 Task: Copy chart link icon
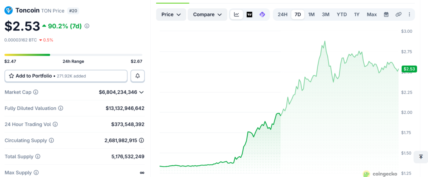click(x=398, y=14)
